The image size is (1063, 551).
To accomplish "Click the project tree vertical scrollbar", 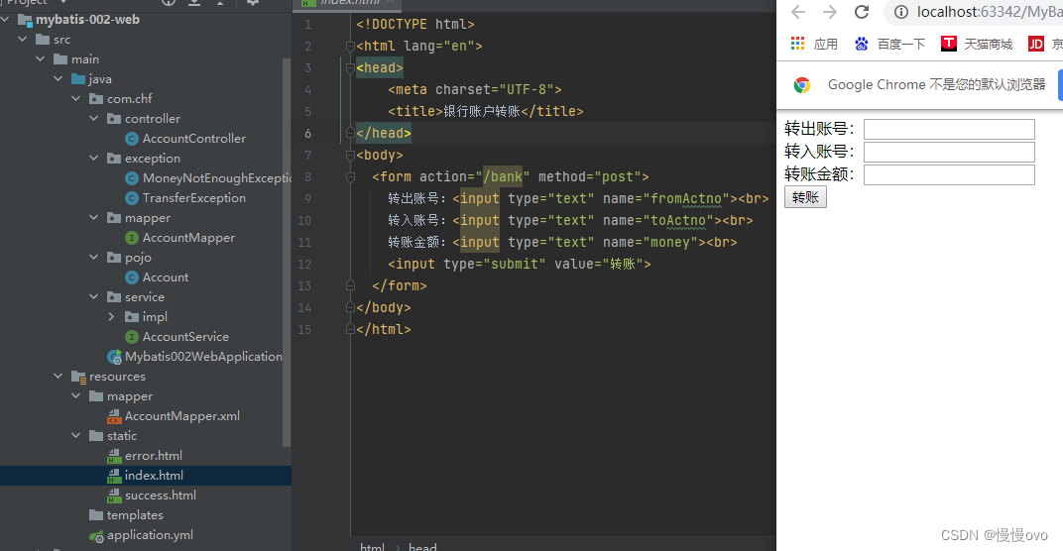I will point(287,252).
